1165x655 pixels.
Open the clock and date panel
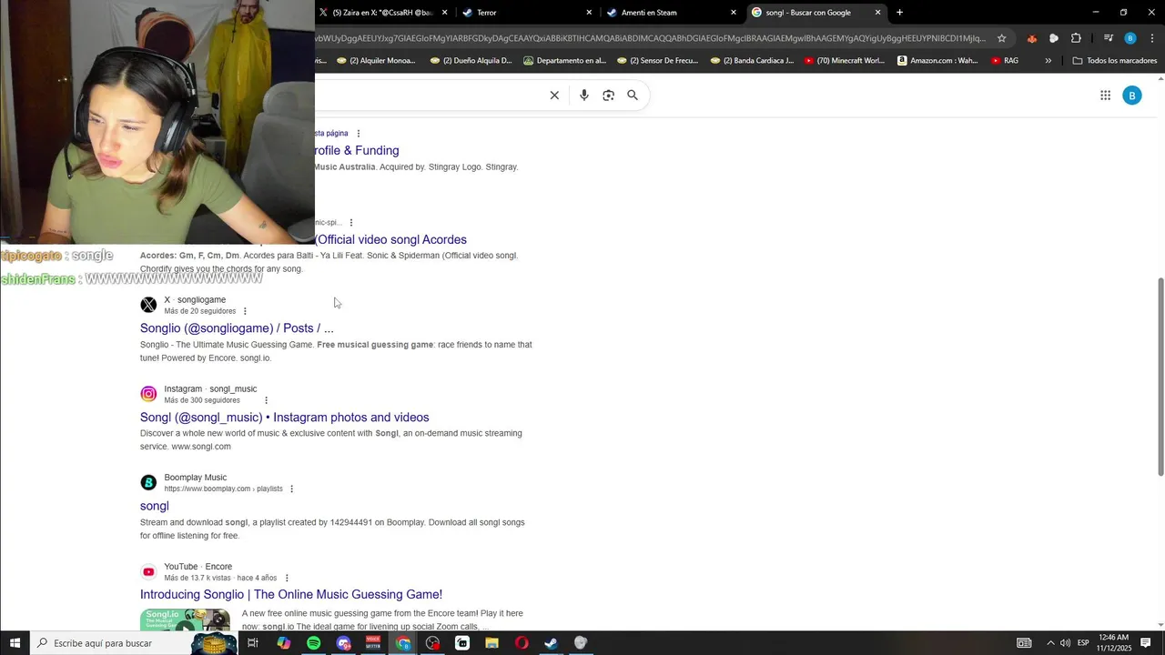[1113, 643]
